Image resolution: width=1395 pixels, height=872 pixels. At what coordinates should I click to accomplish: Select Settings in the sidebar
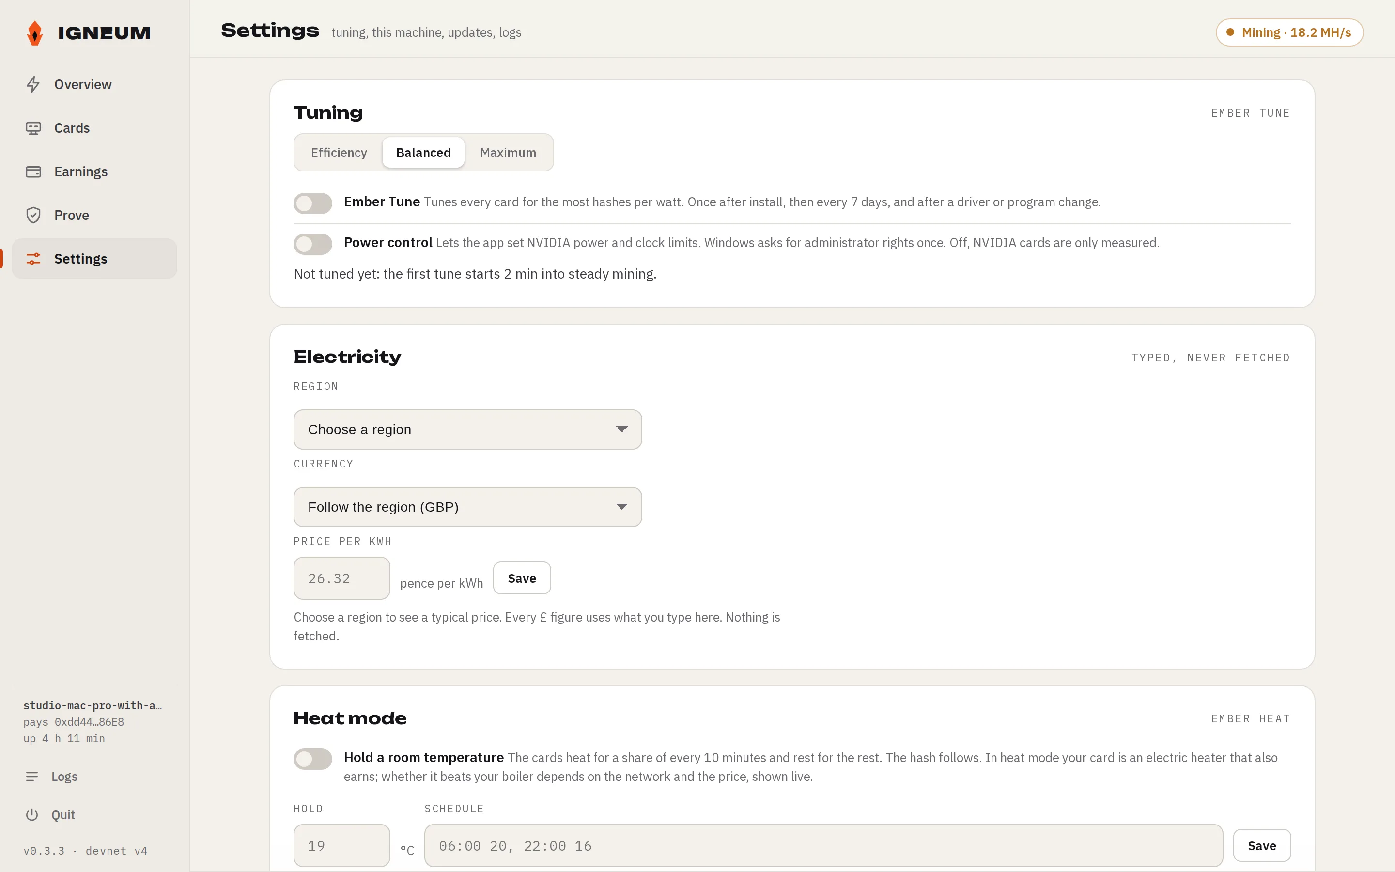point(94,259)
